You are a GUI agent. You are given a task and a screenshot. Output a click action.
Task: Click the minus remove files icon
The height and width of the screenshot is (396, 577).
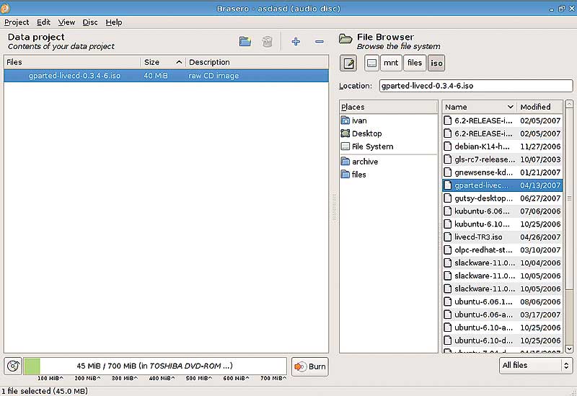[x=320, y=42]
